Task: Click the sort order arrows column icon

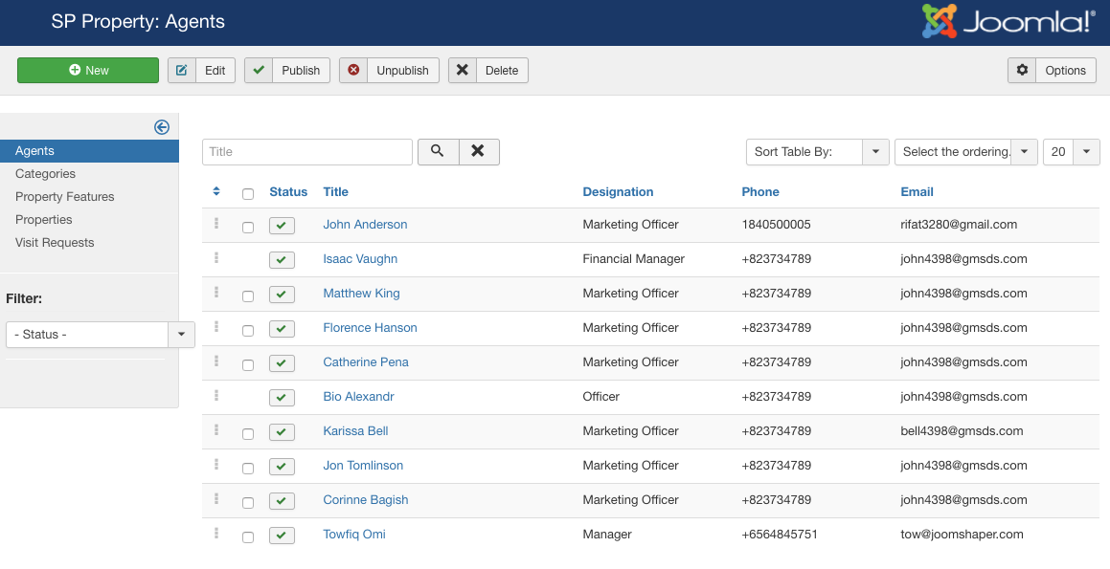Action: coord(216,192)
